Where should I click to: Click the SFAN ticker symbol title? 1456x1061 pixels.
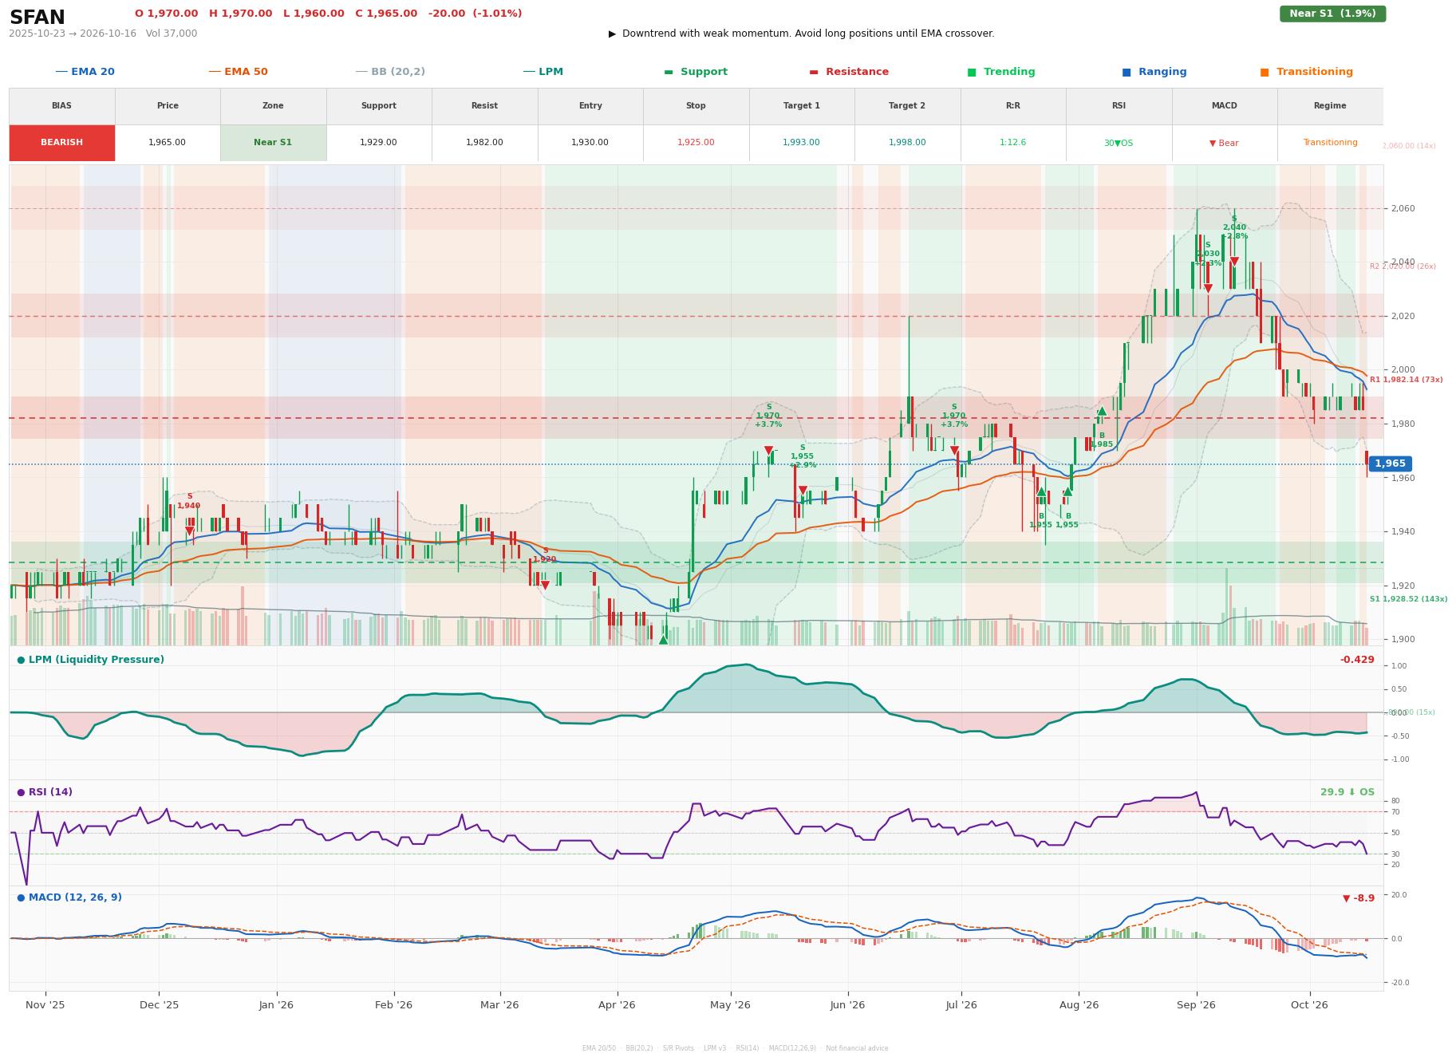[37, 18]
